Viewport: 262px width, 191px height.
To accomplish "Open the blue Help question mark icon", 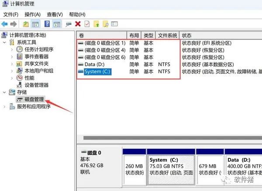I will [47, 24].
